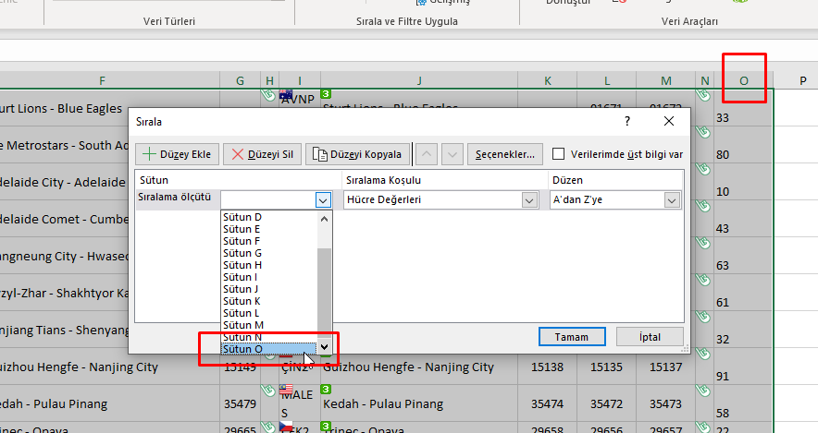Viewport: 818px width, 433px height.
Task: Select Sütun D from the list
Action: 268,217
